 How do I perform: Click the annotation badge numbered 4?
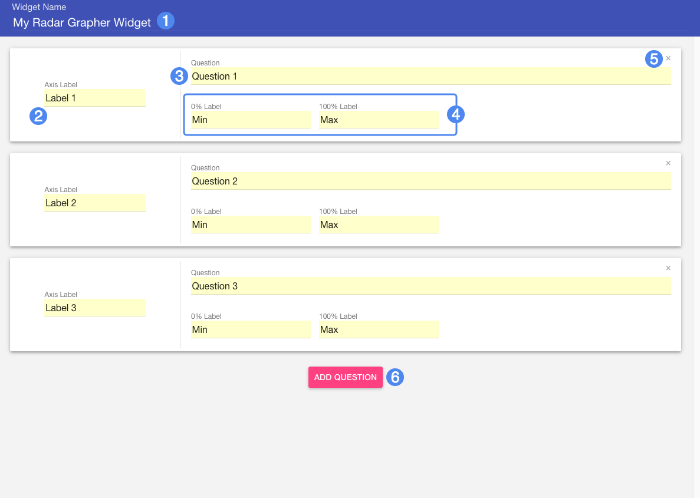point(455,115)
